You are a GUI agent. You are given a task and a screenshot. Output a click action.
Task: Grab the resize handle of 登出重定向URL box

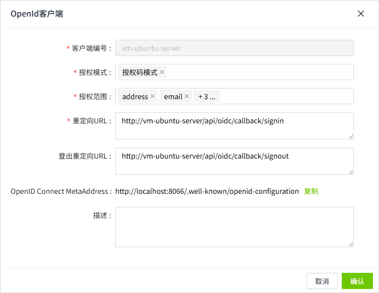351,172
